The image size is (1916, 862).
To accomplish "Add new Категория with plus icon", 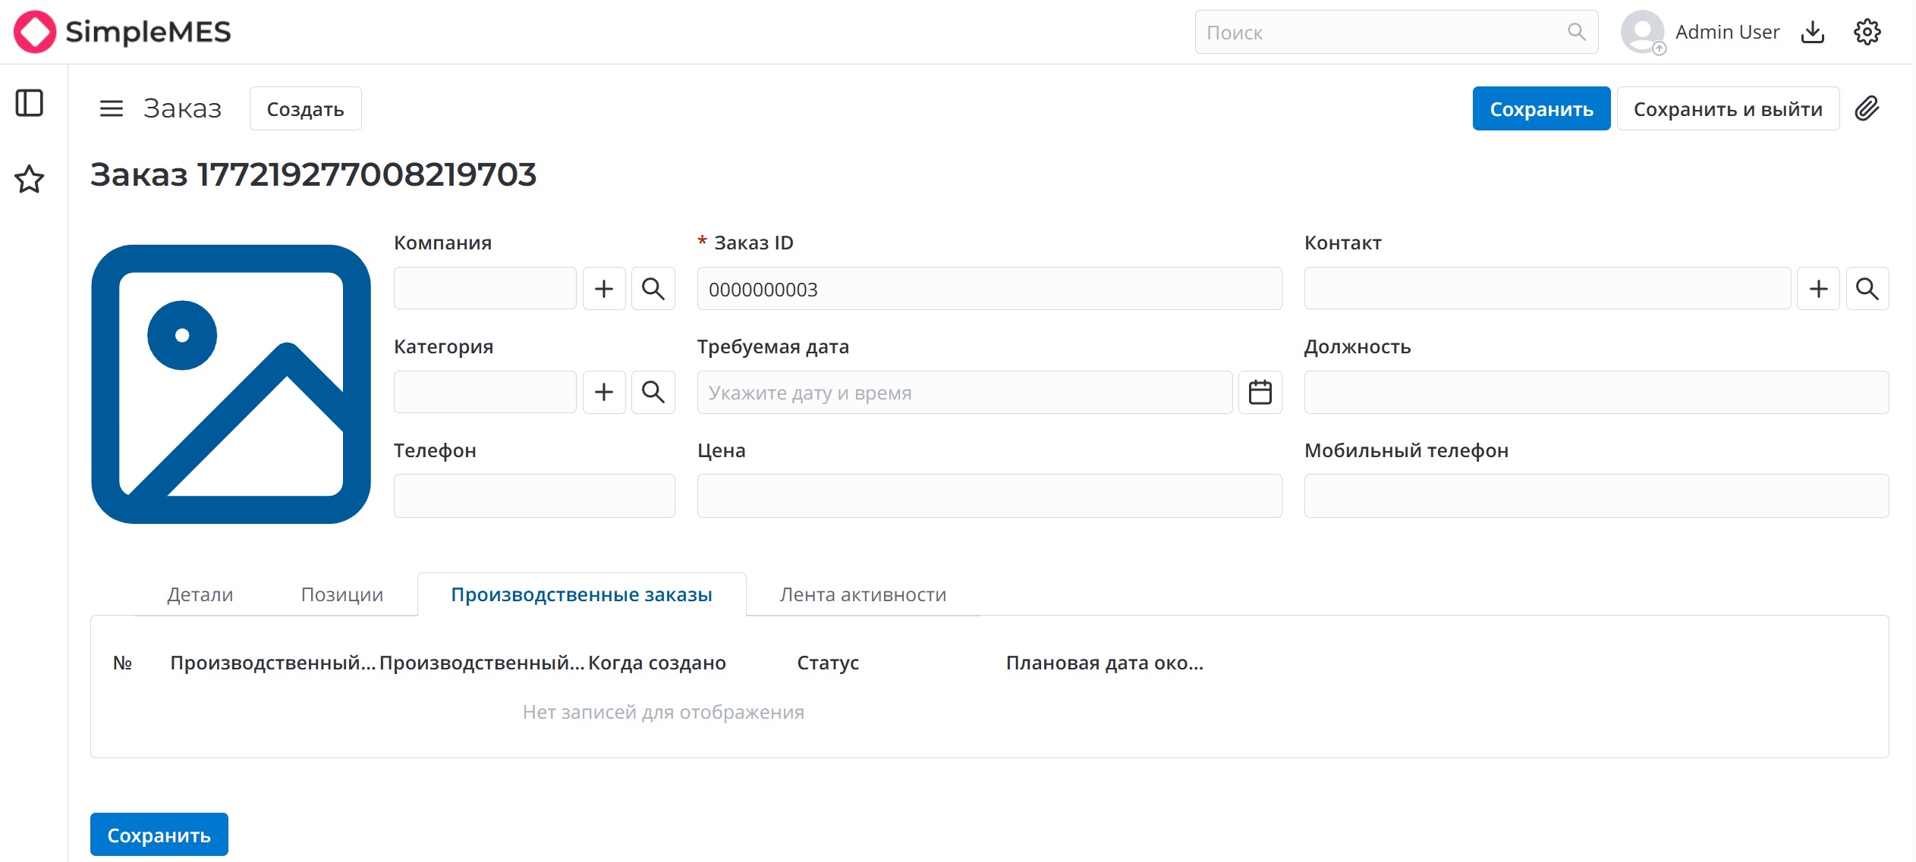I will pos(604,392).
